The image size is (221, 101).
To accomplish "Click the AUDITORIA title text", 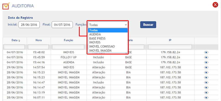I will pos(23,6).
